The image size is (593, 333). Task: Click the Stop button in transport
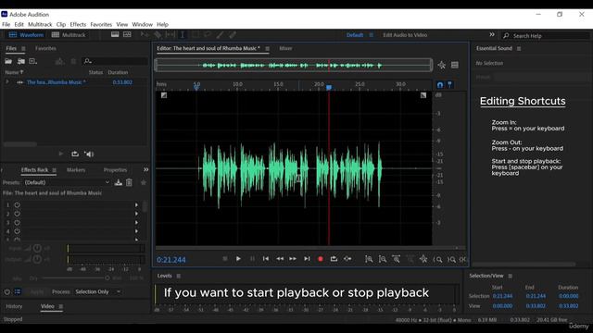(225, 259)
